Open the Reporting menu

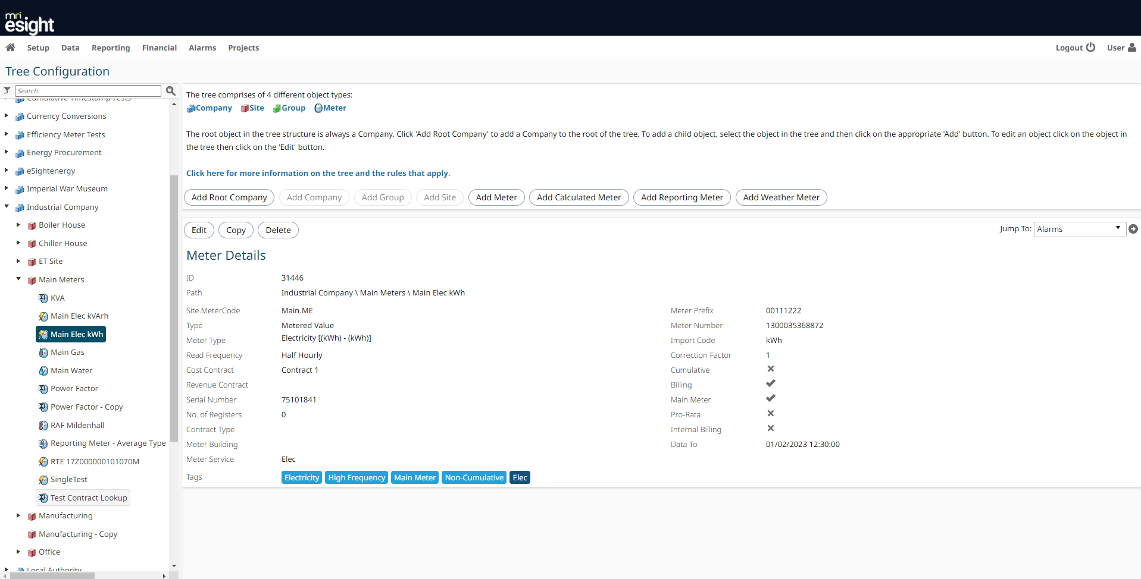click(111, 48)
